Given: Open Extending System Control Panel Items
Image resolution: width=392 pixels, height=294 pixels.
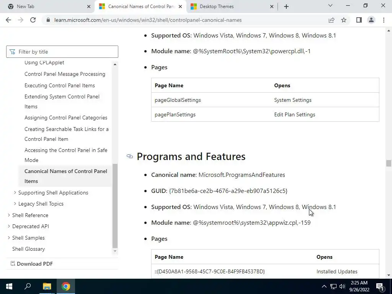Looking at the screenshot, I should tap(62, 101).
